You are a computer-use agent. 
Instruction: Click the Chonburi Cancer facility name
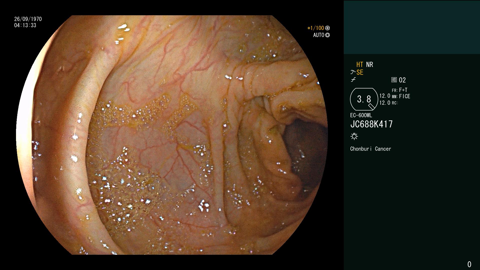pos(370,149)
